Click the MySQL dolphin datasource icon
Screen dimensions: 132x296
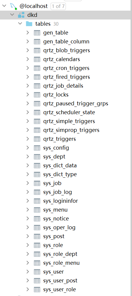(13, 6)
